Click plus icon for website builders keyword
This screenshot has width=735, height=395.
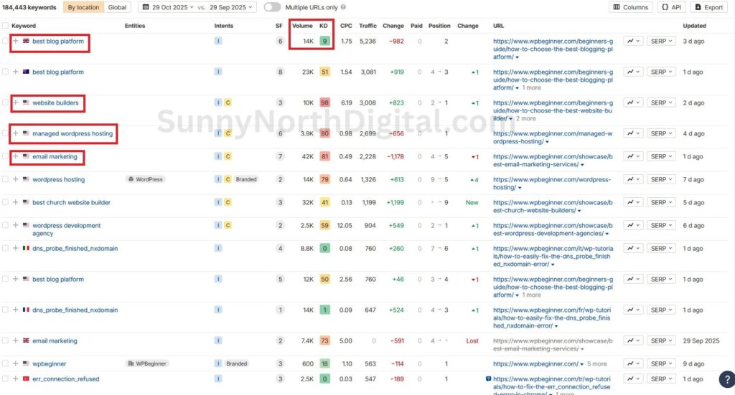pos(16,103)
